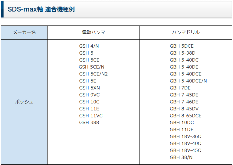Select the model GBH 5-40DC

click(184, 60)
